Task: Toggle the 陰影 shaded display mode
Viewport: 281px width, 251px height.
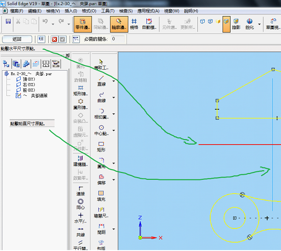Action: (236, 24)
